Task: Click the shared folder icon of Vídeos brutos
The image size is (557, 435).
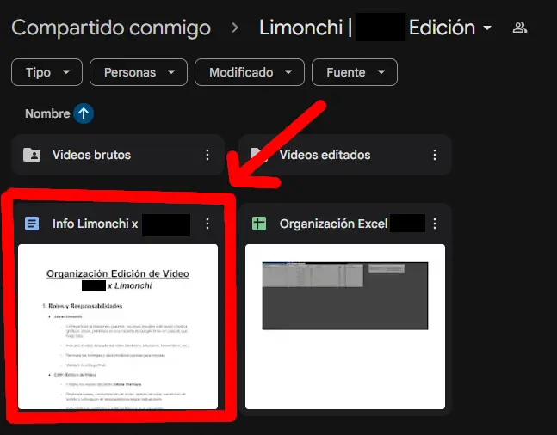Action: coord(32,156)
